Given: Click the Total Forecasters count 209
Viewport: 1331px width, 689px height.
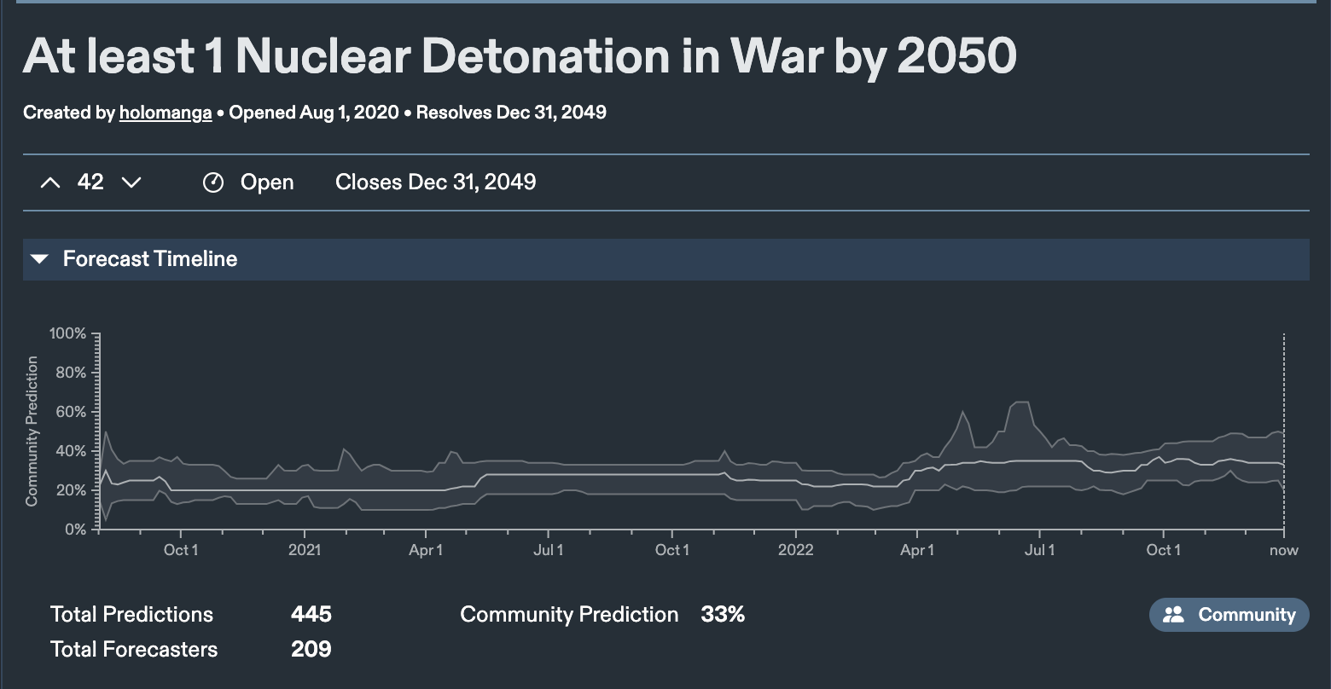Looking at the screenshot, I should [x=311, y=650].
